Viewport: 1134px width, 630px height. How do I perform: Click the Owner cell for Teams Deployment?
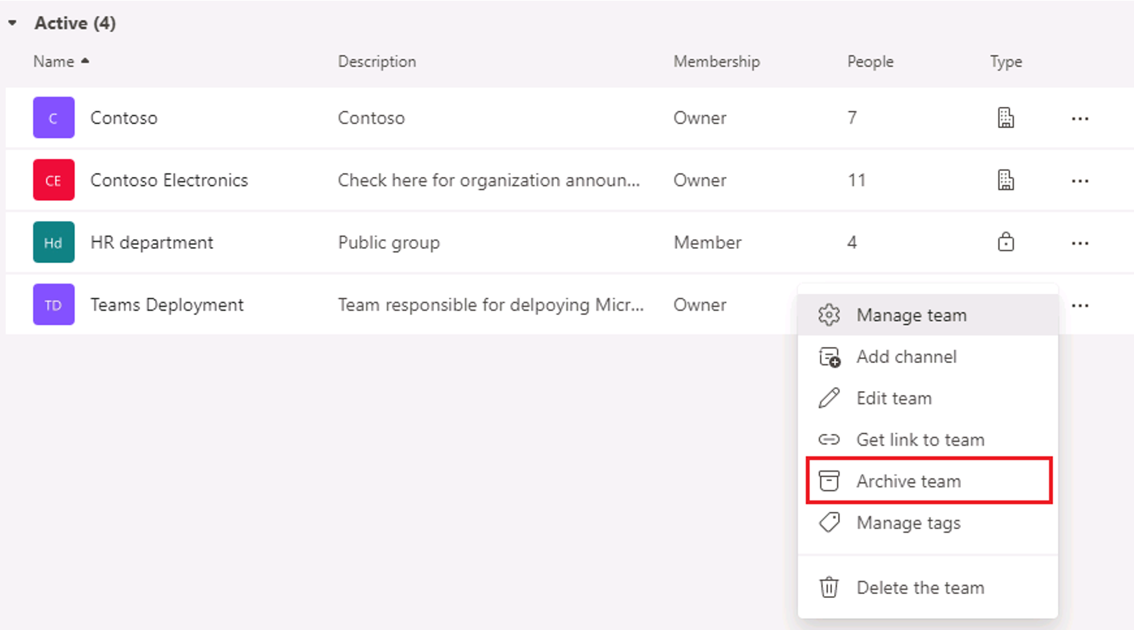tap(700, 305)
